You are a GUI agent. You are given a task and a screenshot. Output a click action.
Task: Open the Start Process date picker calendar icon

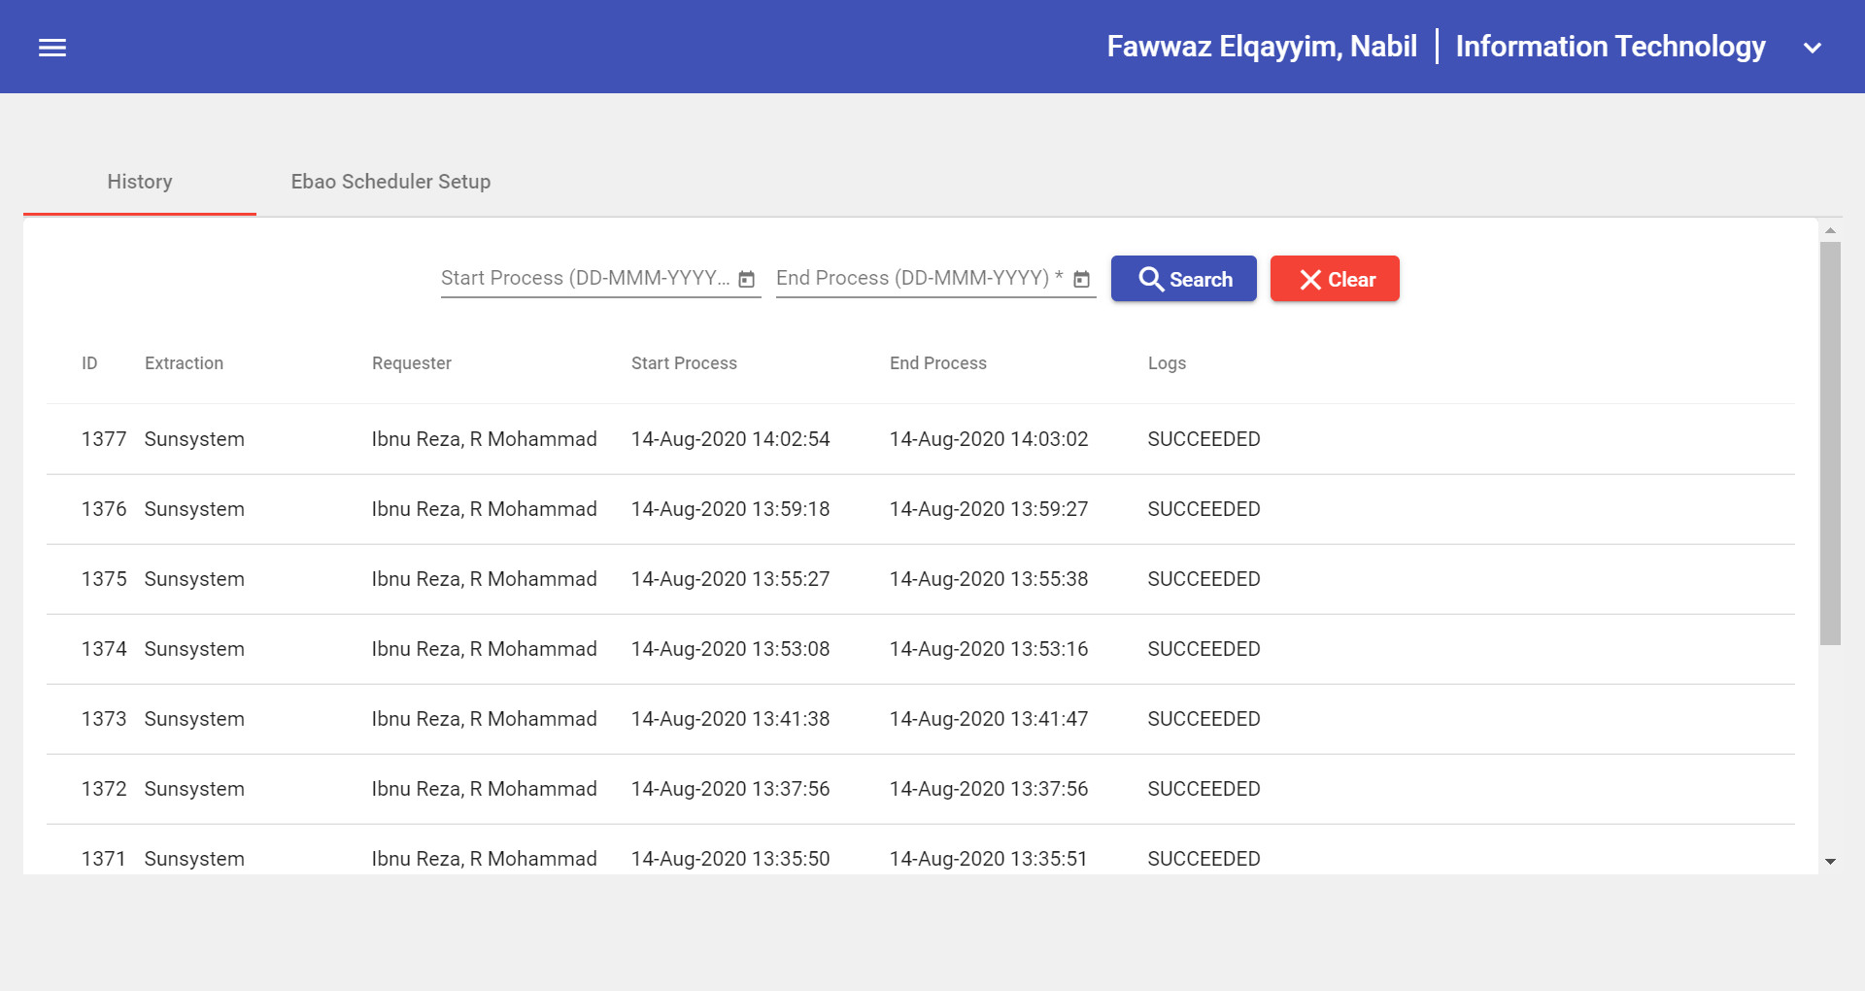tap(746, 278)
